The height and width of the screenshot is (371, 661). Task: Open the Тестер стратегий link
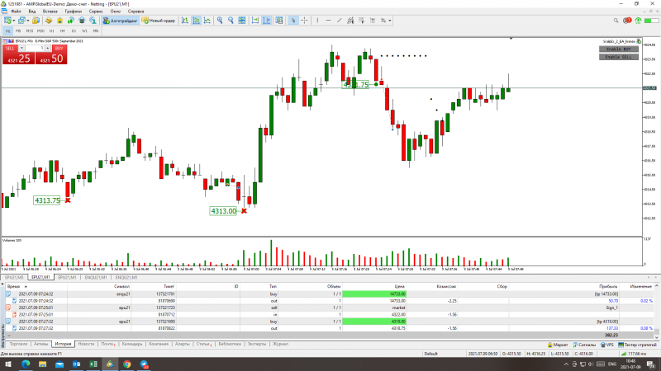click(637, 345)
